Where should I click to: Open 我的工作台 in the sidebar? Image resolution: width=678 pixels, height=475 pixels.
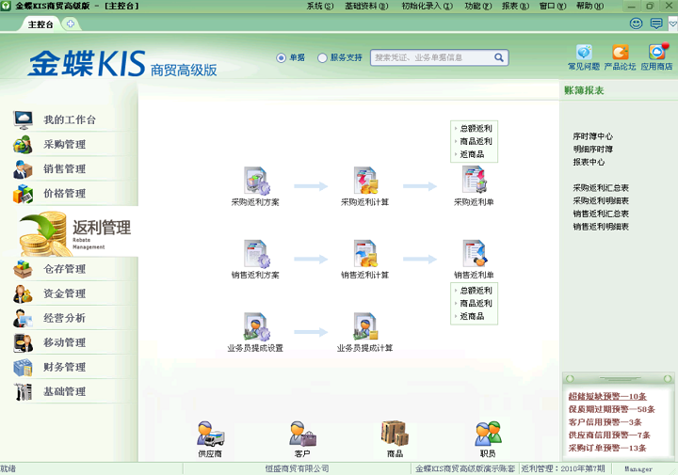click(x=69, y=119)
